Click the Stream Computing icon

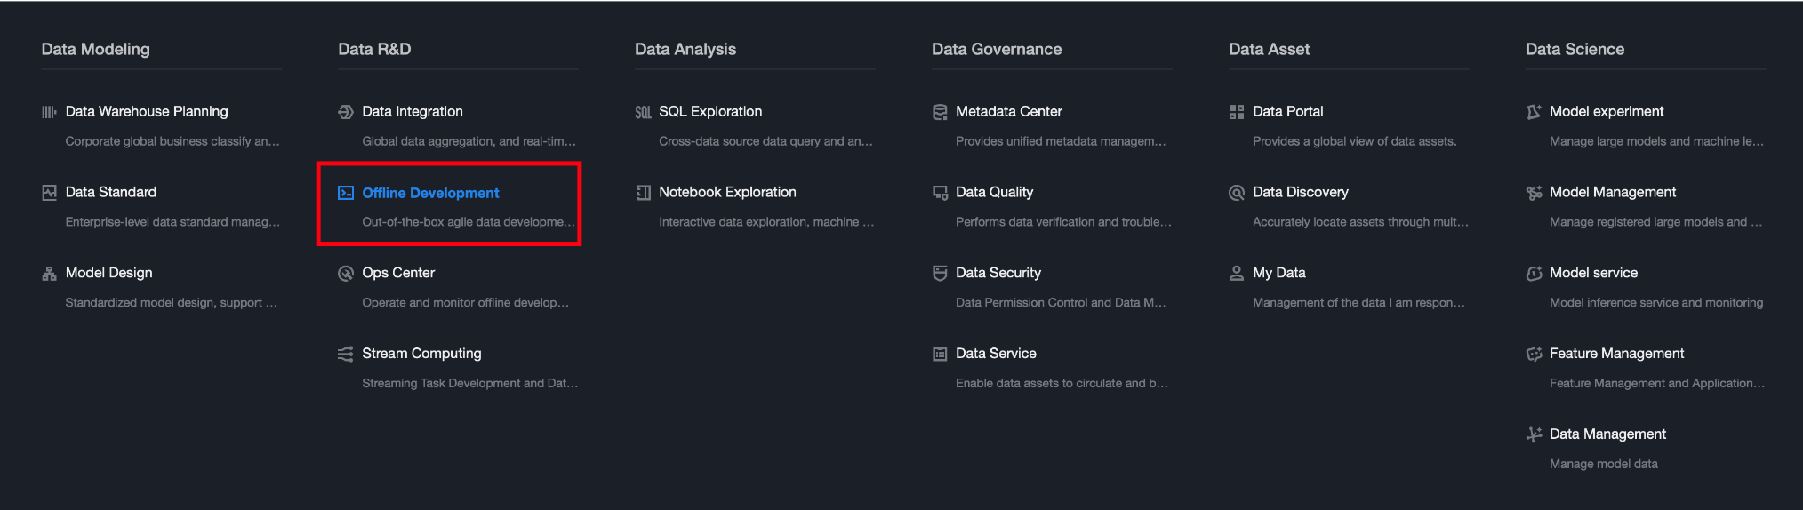point(346,354)
